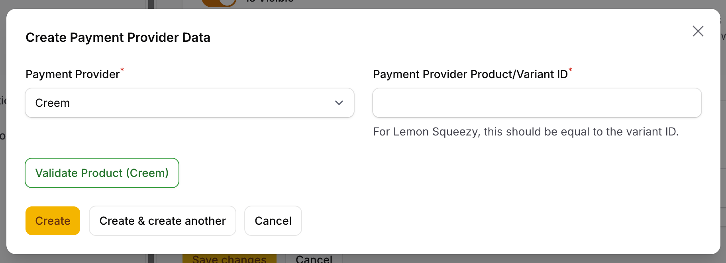Validate the Creem product entry
Image resolution: width=726 pixels, height=263 pixels.
pos(102,173)
